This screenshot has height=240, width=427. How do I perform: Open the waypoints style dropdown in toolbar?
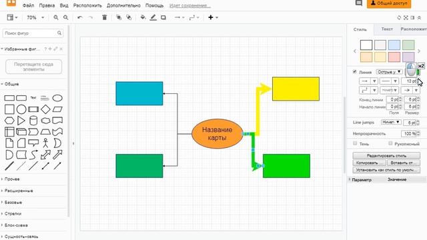click(x=194, y=17)
